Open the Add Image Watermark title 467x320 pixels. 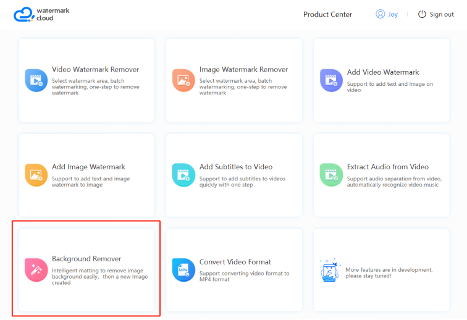pyautogui.click(x=88, y=167)
